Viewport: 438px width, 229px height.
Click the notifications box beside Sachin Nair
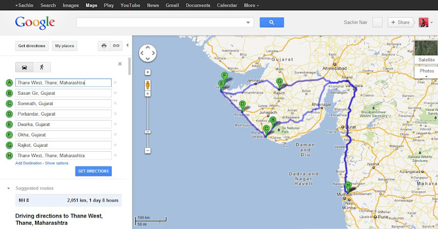coord(377,22)
